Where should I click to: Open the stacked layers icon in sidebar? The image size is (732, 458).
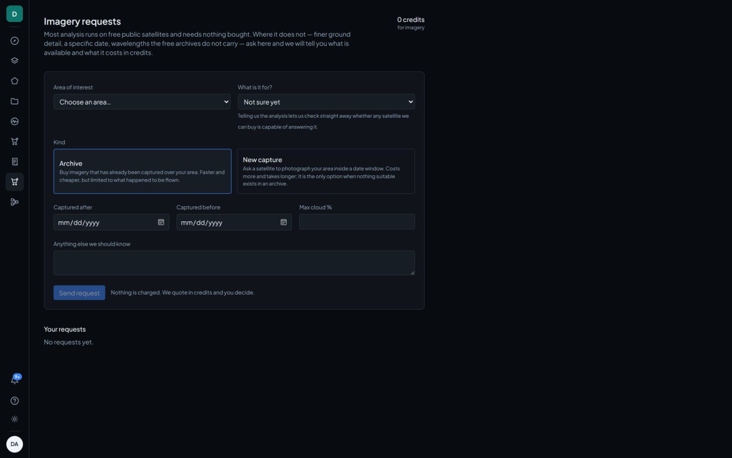pos(15,61)
